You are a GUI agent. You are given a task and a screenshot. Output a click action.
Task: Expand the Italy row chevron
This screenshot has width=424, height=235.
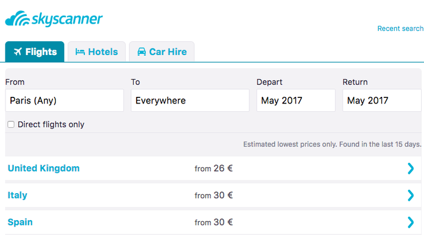[x=410, y=195]
